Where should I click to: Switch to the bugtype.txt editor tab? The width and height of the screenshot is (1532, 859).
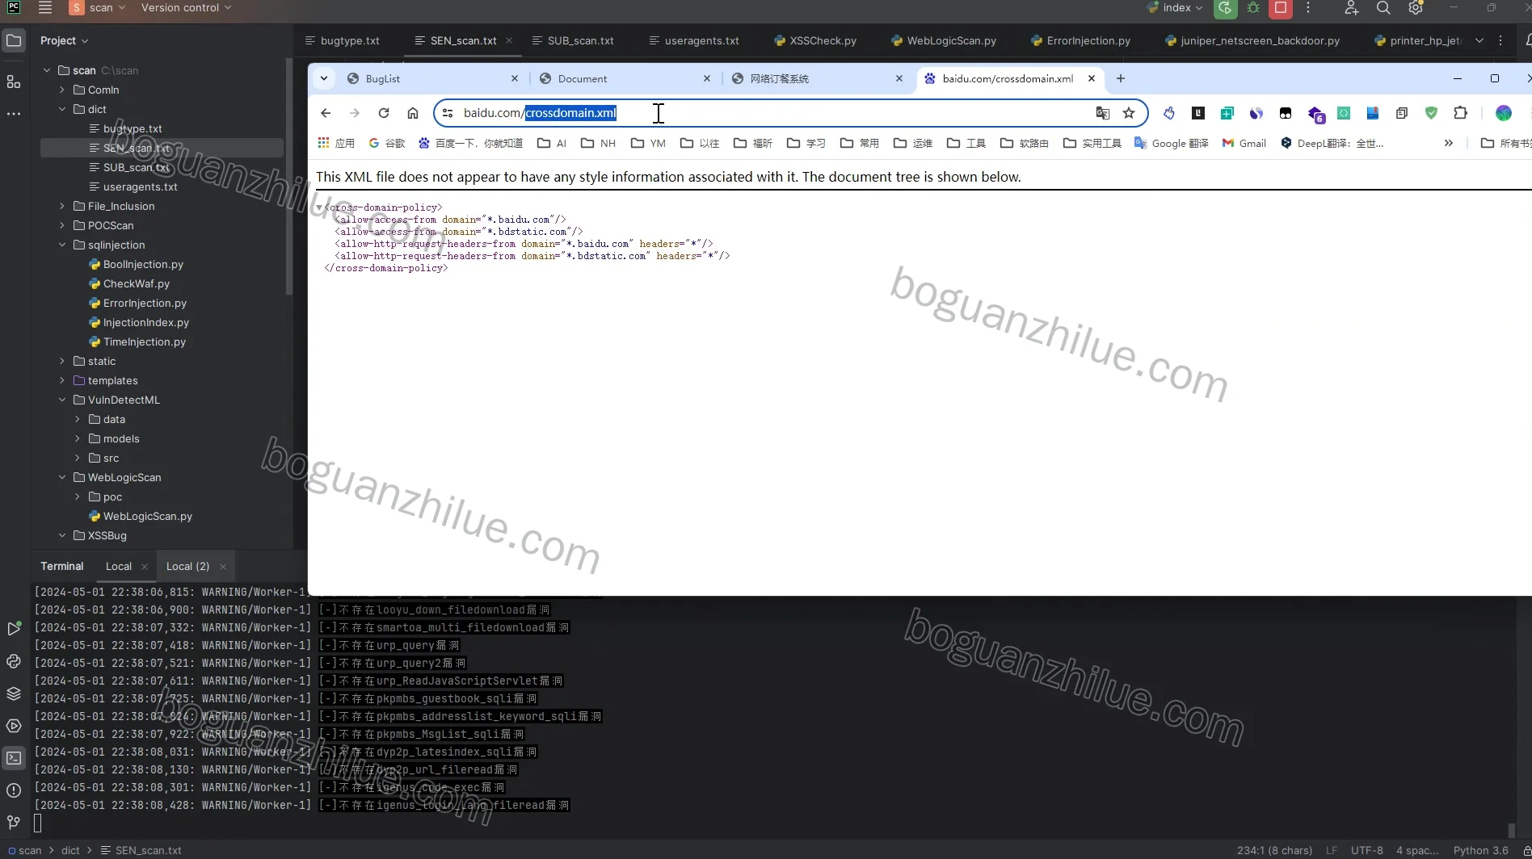342,40
